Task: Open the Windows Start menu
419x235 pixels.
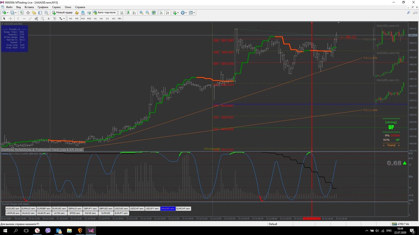Action: [x=5, y=230]
